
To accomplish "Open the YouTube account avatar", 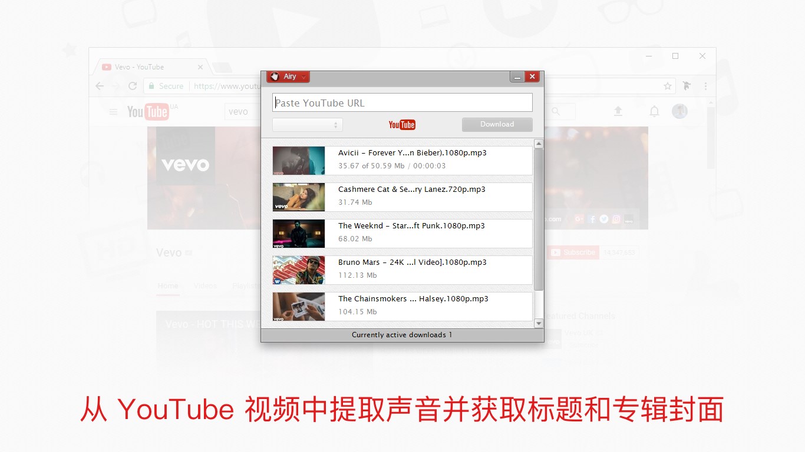I will [x=679, y=111].
